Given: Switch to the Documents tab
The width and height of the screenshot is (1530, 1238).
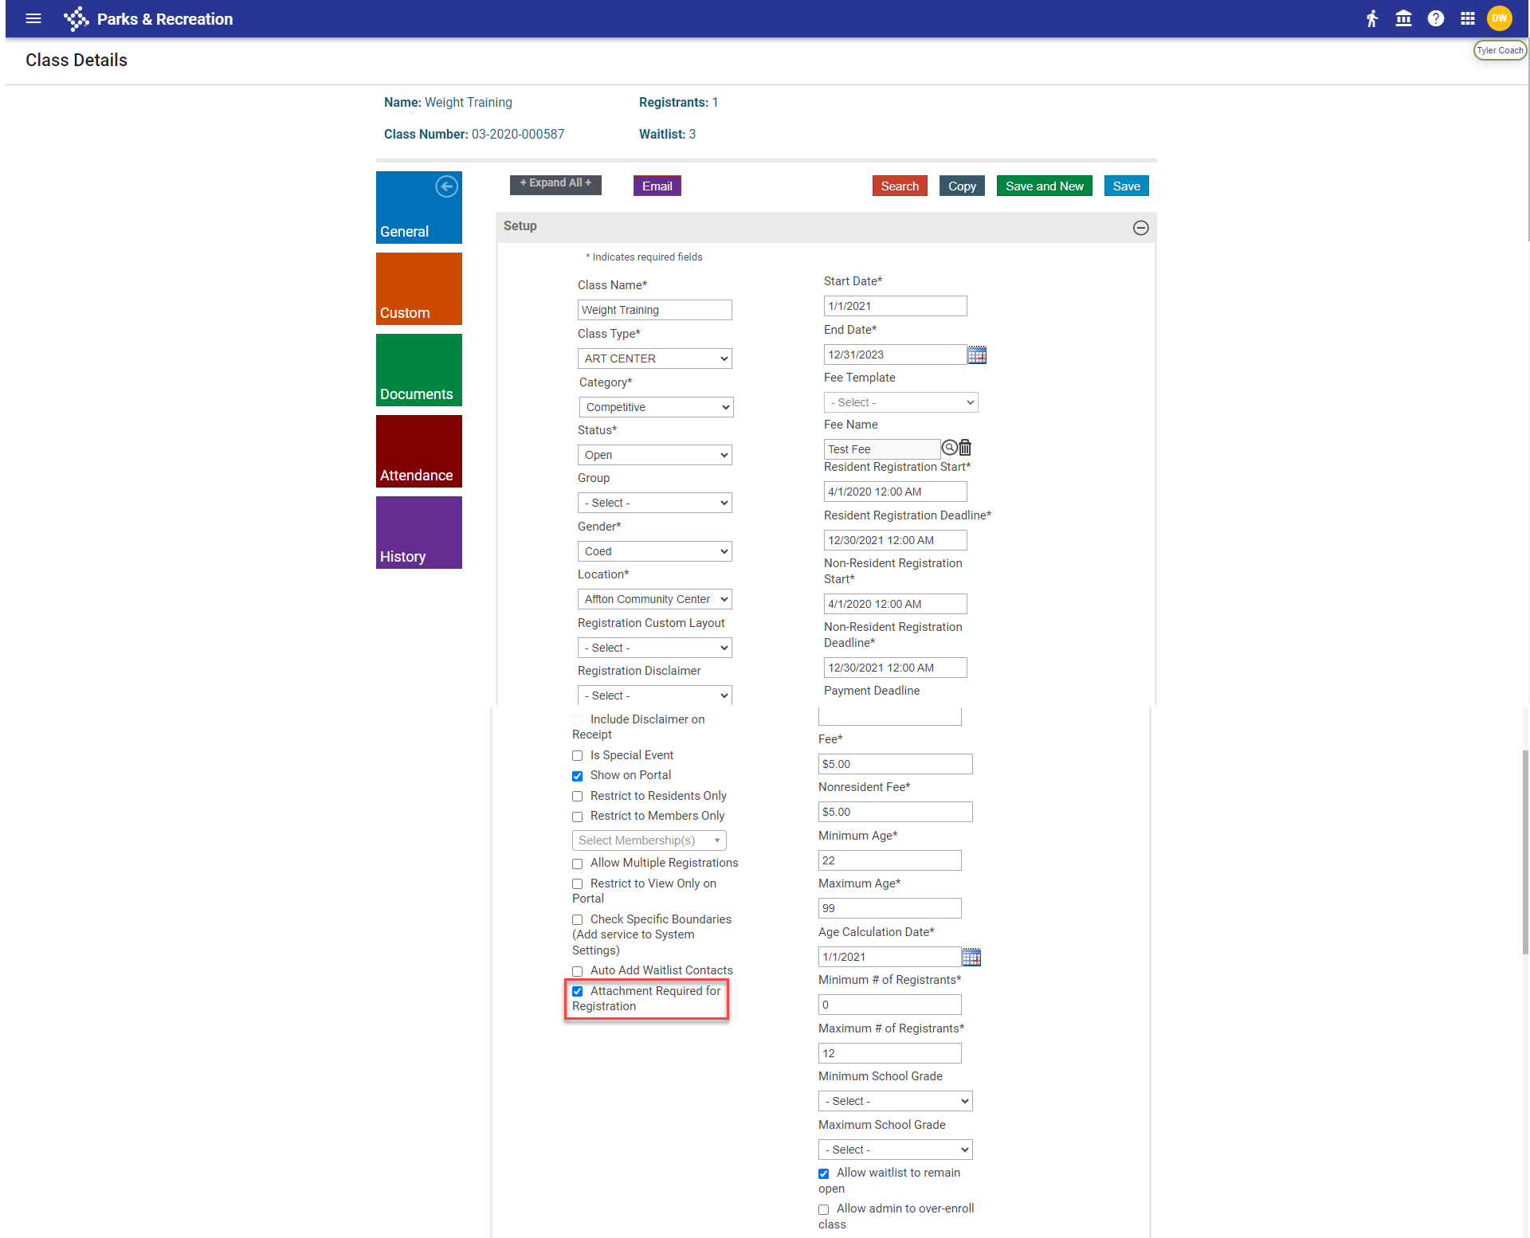Looking at the screenshot, I should (418, 370).
